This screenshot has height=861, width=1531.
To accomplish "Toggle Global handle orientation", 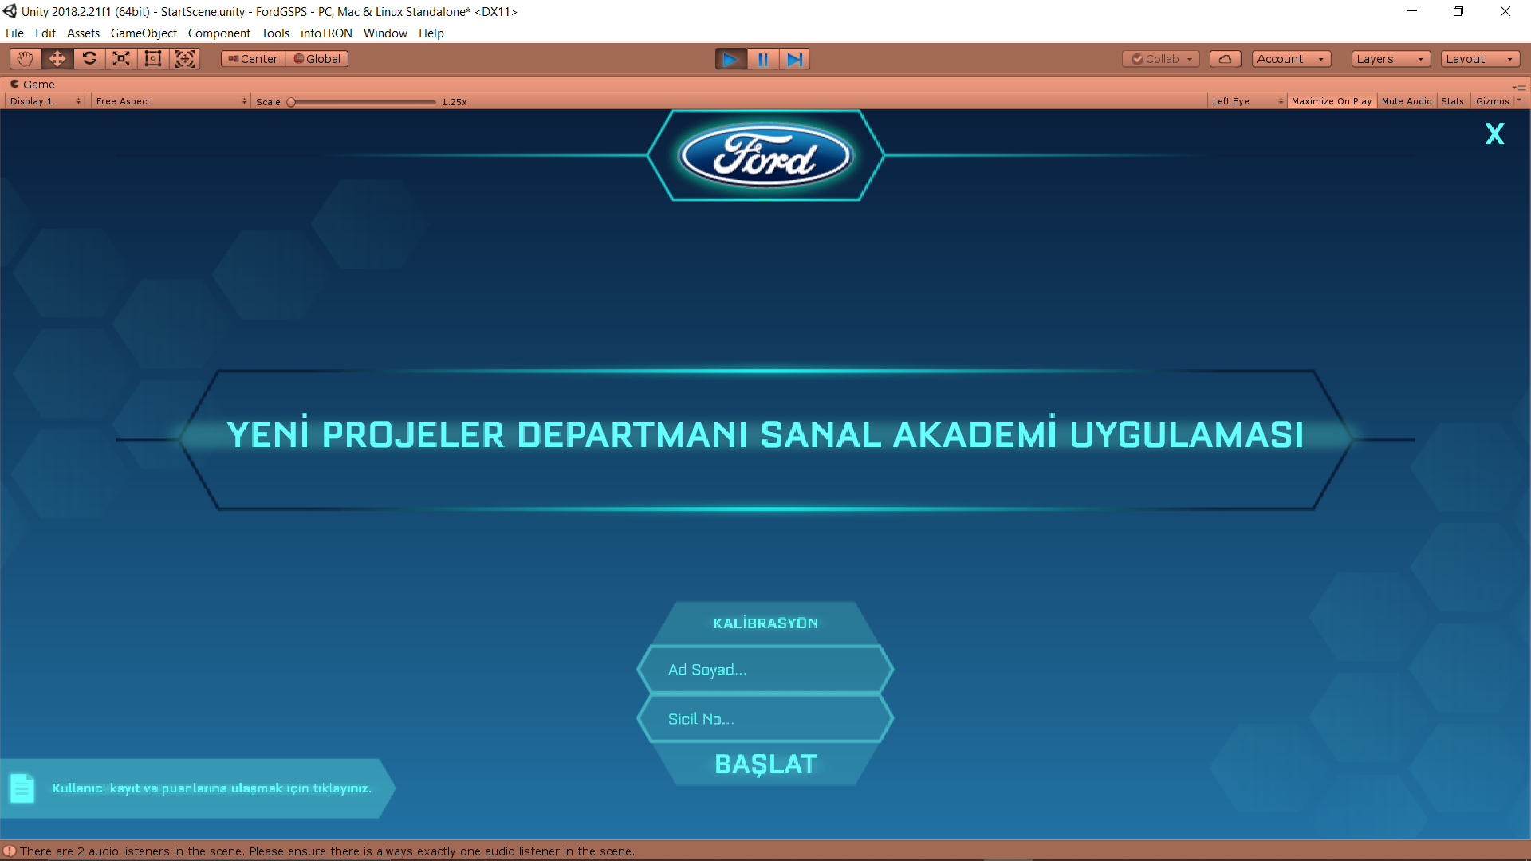I will point(317,59).
